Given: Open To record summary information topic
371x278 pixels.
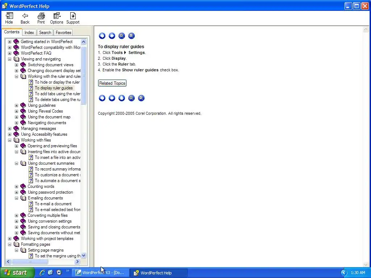Looking at the screenshot, I should tap(58, 169).
